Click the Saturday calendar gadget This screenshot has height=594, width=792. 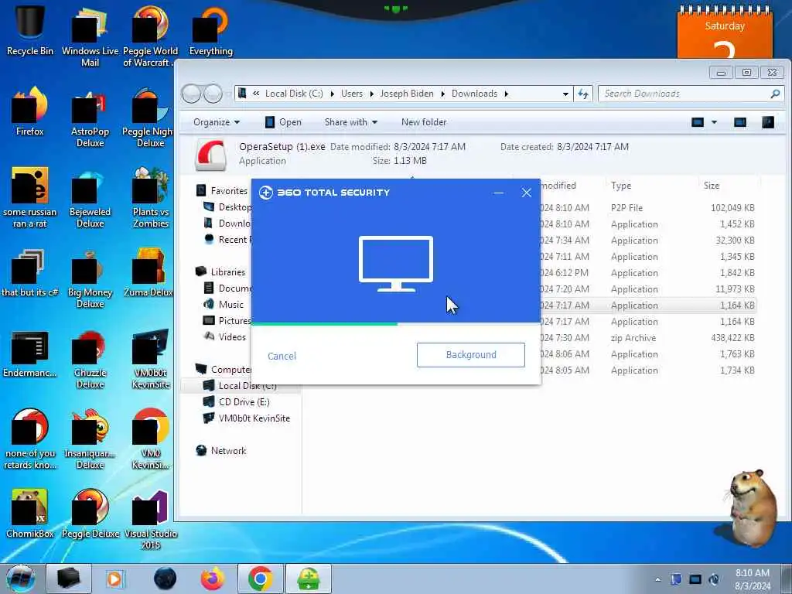(724, 32)
